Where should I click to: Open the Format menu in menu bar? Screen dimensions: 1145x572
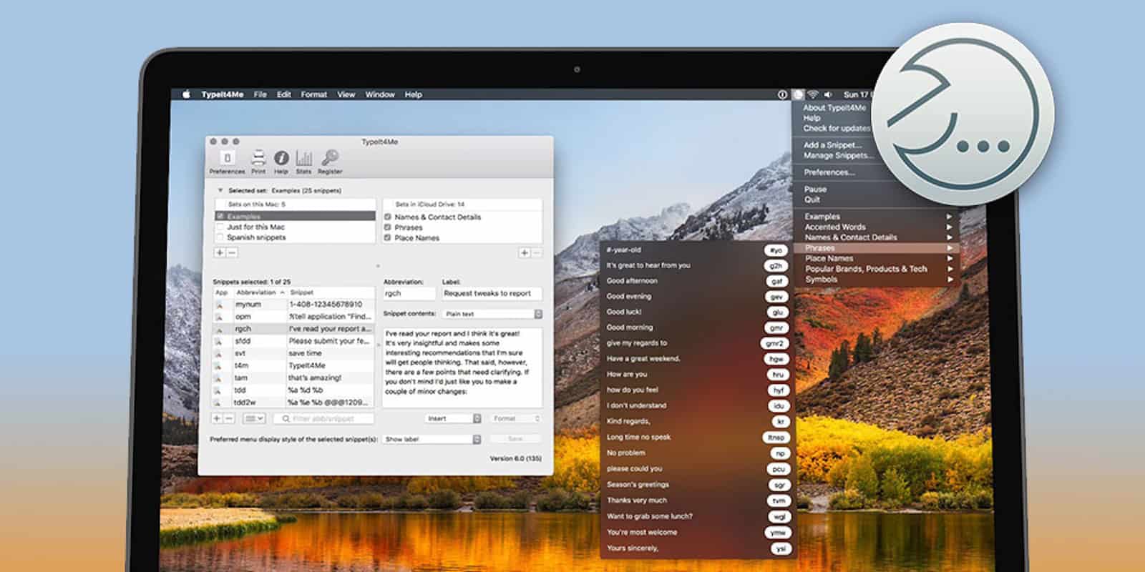pyautogui.click(x=314, y=94)
